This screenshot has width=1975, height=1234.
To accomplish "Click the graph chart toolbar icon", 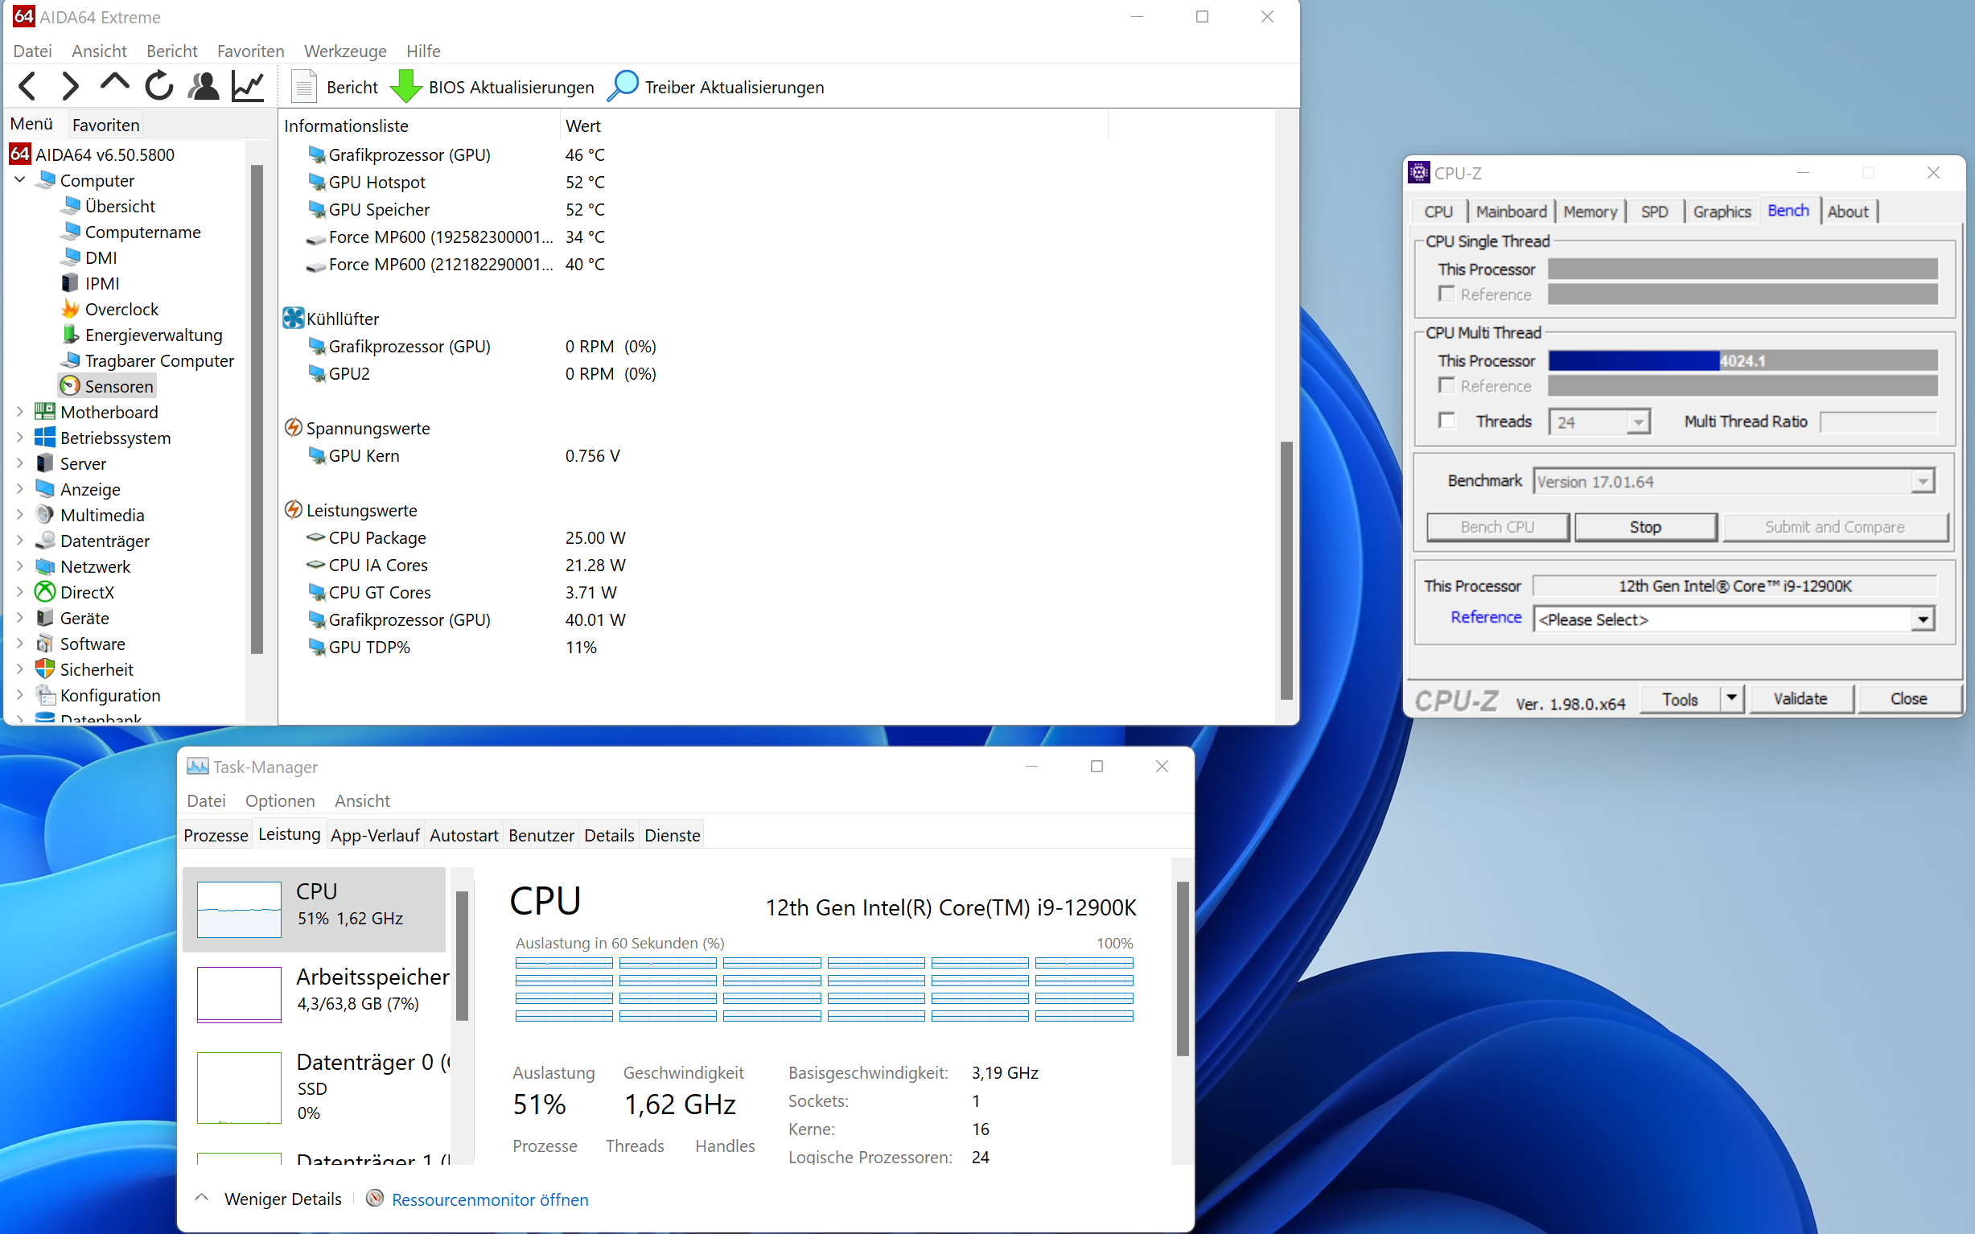I will pyautogui.click(x=248, y=87).
